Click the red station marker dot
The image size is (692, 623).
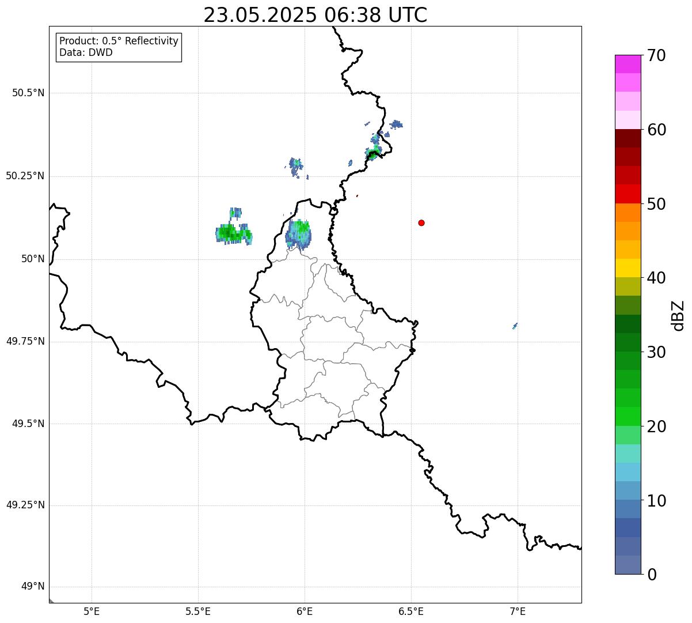421,222
